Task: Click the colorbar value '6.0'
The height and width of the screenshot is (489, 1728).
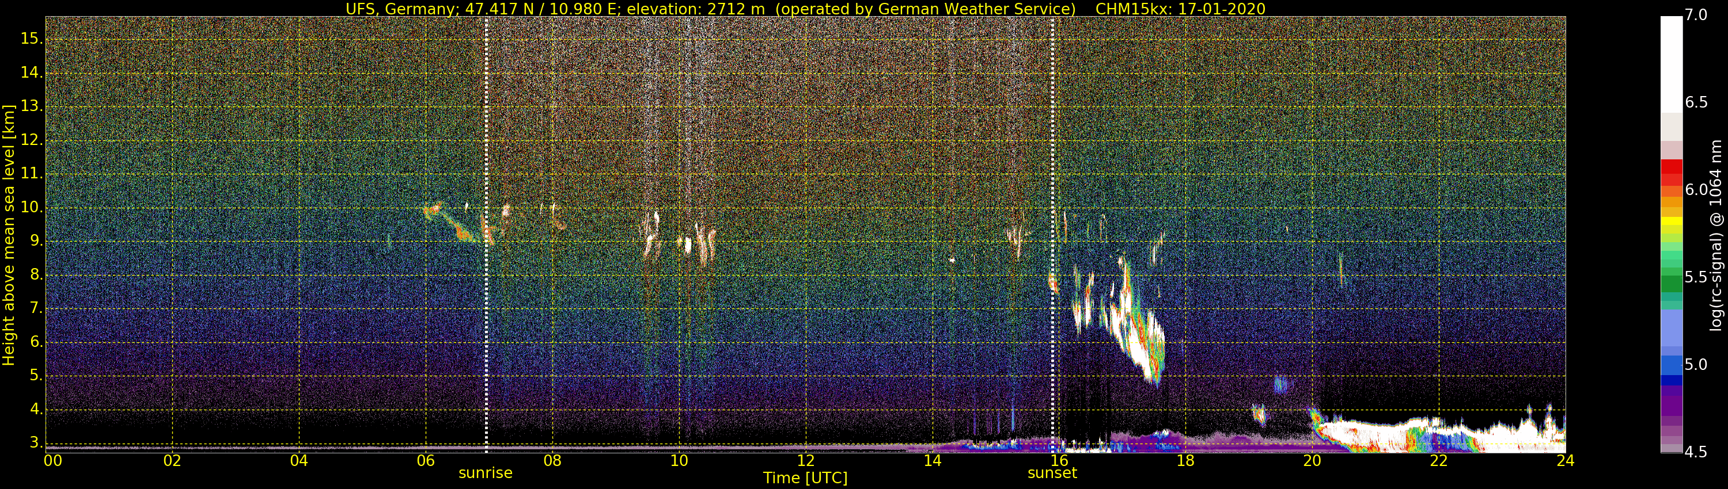Action: point(1696,190)
